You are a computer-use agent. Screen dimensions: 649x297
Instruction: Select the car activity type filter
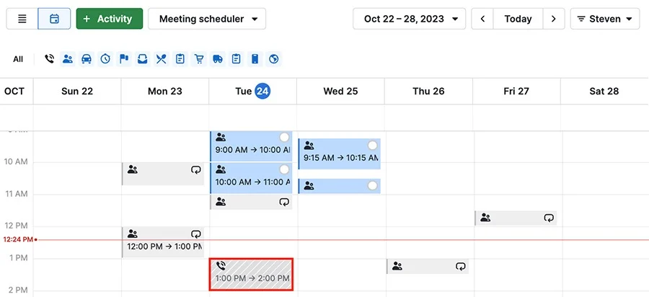(x=87, y=59)
